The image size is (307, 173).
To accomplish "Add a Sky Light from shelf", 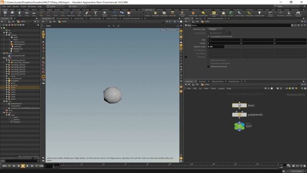I will [x=224, y=14].
